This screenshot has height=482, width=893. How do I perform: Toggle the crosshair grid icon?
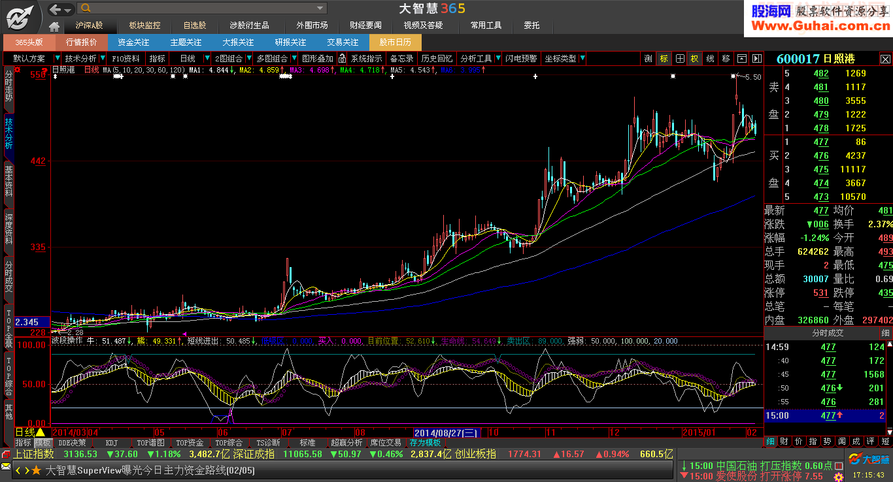click(x=680, y=58)
